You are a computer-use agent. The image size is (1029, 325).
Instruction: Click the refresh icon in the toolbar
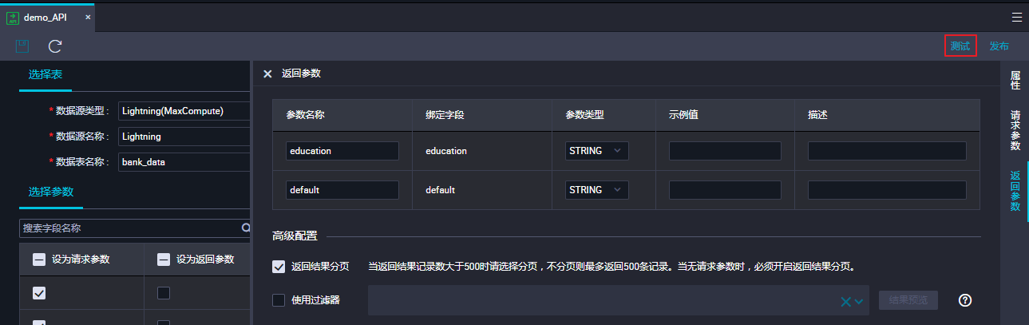point(55,46)
